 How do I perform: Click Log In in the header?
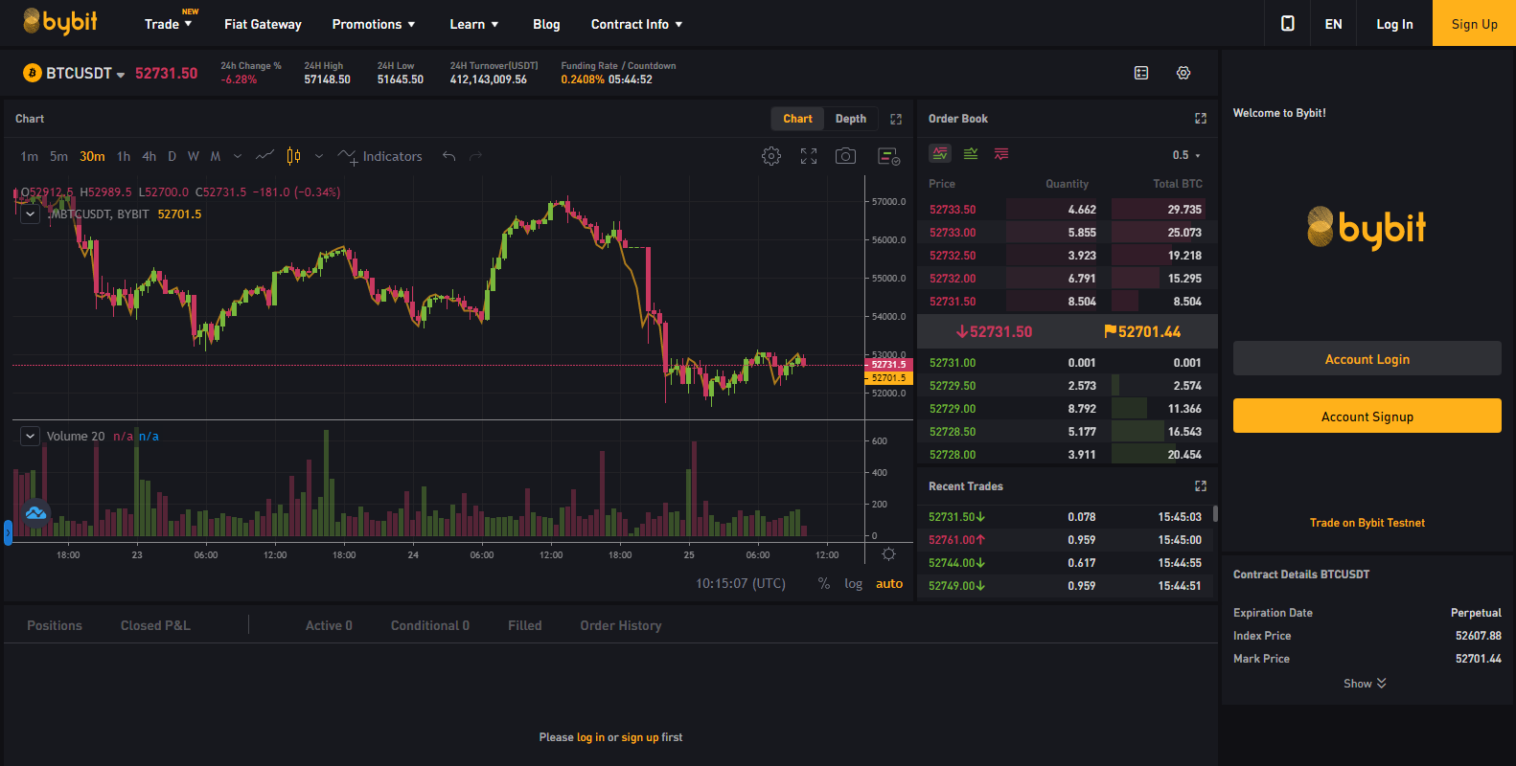click(x=1394, y=24)
